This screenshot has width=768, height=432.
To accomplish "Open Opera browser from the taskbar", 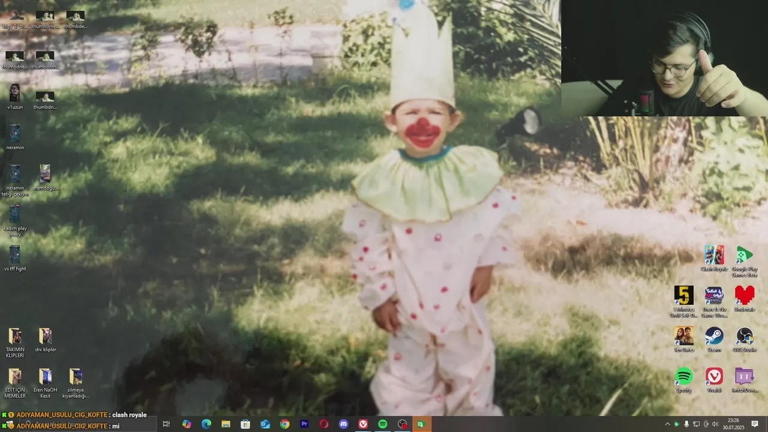I will click(324, 424).
